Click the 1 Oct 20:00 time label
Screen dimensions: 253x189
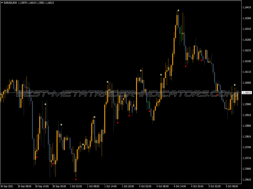[x=128, y=186]
